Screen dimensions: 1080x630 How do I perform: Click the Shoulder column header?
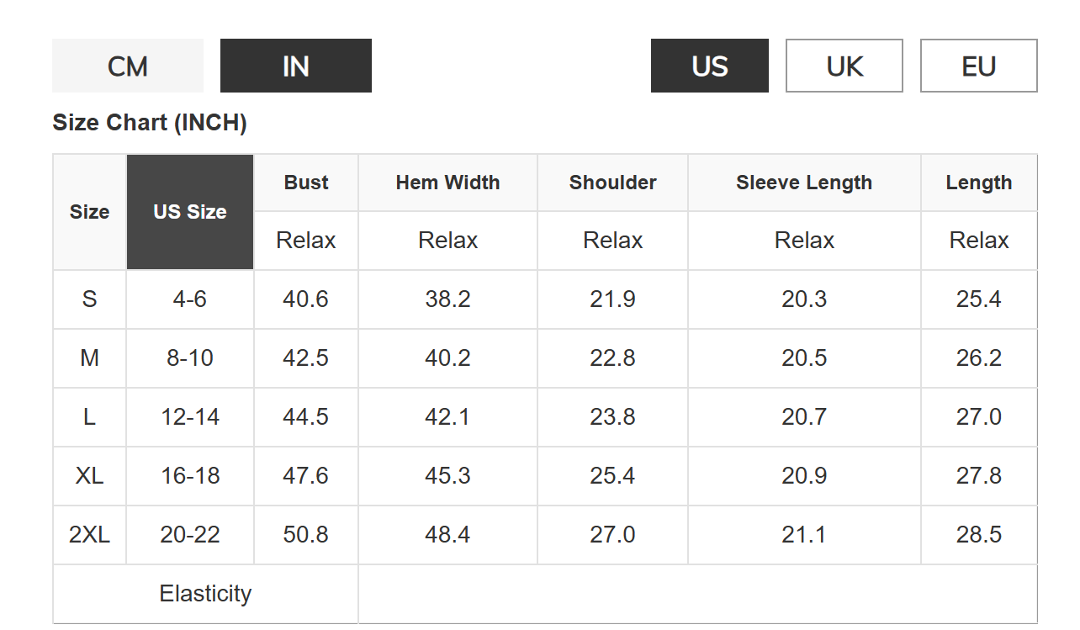point(612,183)
